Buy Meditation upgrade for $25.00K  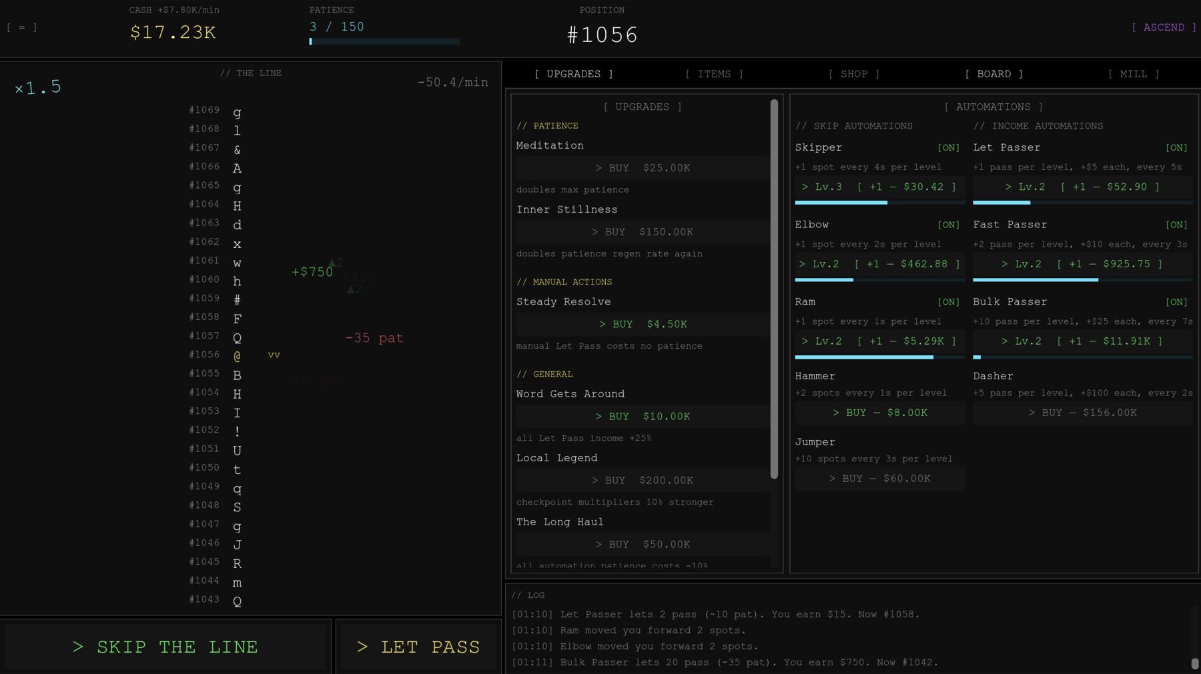coord(643,168)
